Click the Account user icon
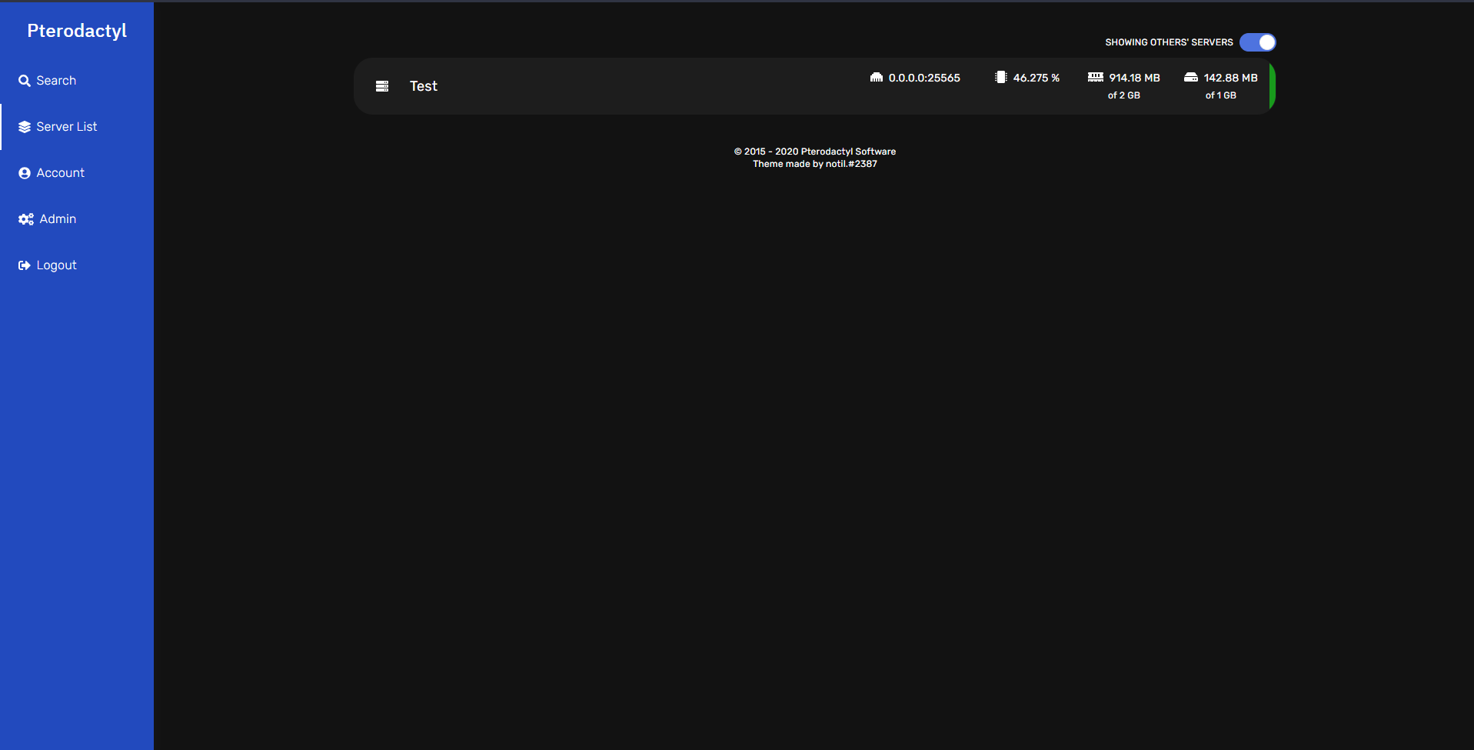1474x750 pixels. pyautogui.click(x=25, y=173)
